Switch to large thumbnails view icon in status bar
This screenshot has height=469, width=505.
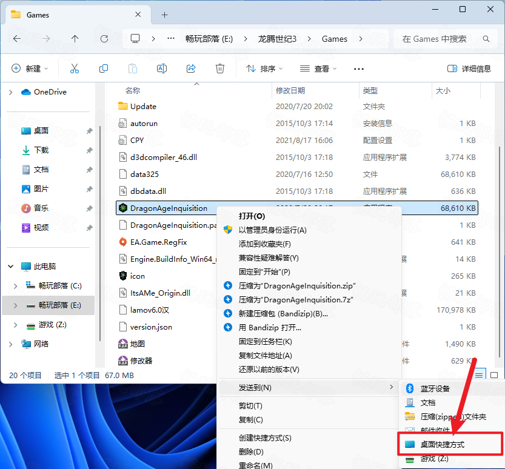point(494,375)
